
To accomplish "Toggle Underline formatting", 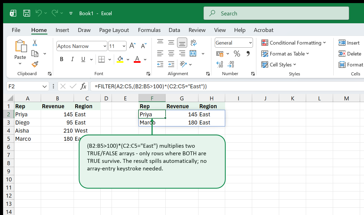I will click(x=83, y=59).
